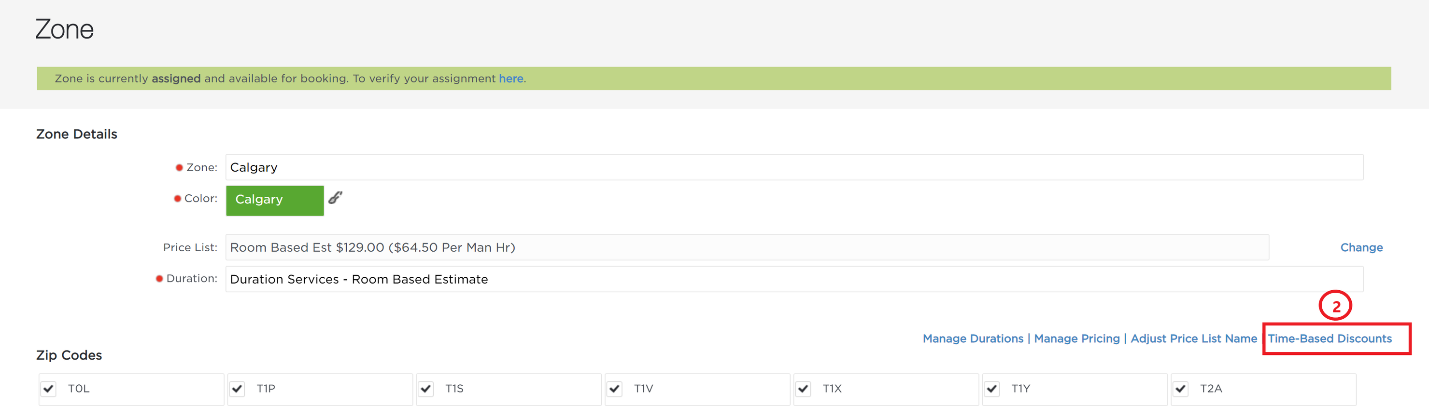1429x406 pixels.
Task: Open the Manage Durations link
Action: coord(973,338)
